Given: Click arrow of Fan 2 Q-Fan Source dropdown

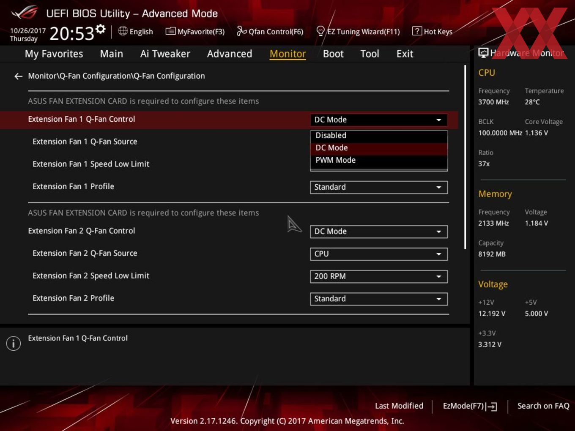Looking at the screenshot, I should 439,254.
